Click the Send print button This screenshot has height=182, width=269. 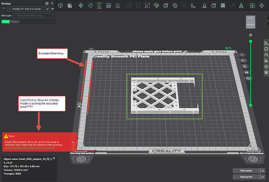point(246,177)
